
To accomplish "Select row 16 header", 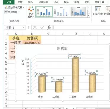I will [6, 99].
